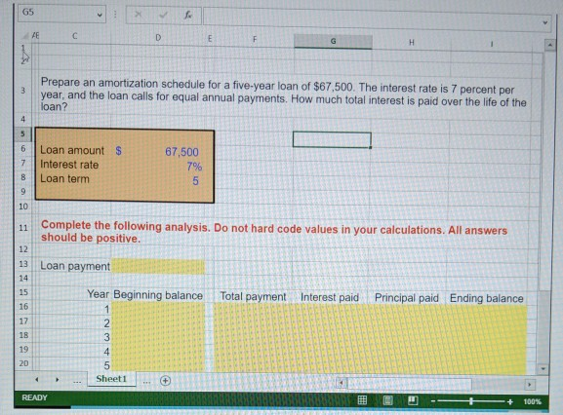Viewport: 563px width, 415px height.
Task: Select row 13 header
Action: pos(23,264)
